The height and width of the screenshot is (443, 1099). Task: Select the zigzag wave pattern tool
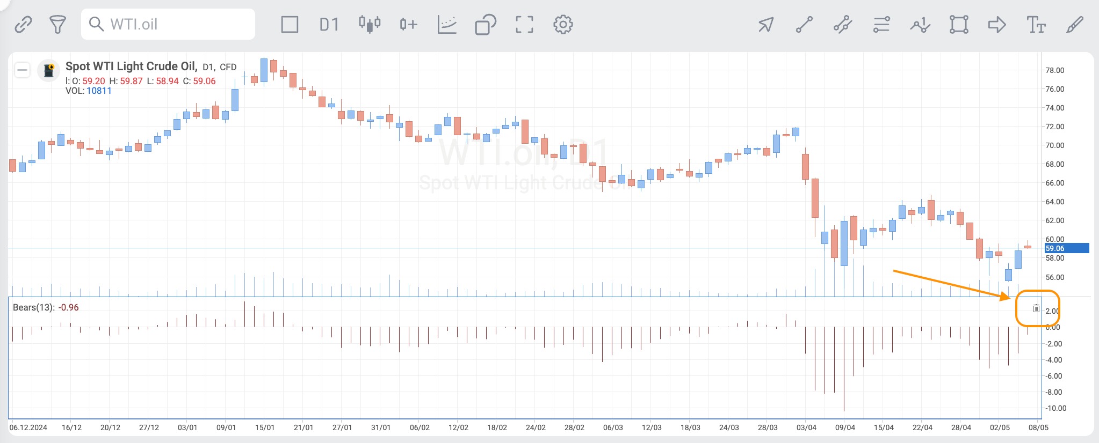920,24
